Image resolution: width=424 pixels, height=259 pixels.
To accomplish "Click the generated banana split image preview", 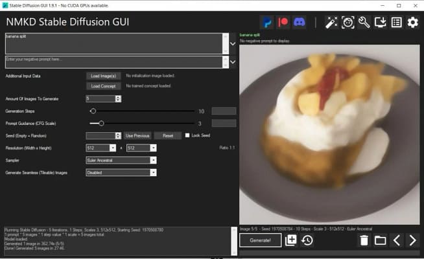I will [x=329, y=135].
